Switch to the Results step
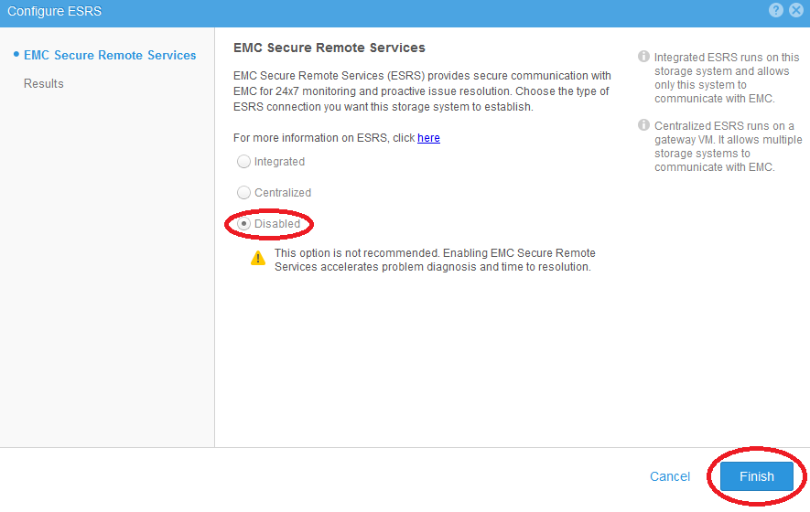This screenshot has height=512, width=810. tap(44, 84)
